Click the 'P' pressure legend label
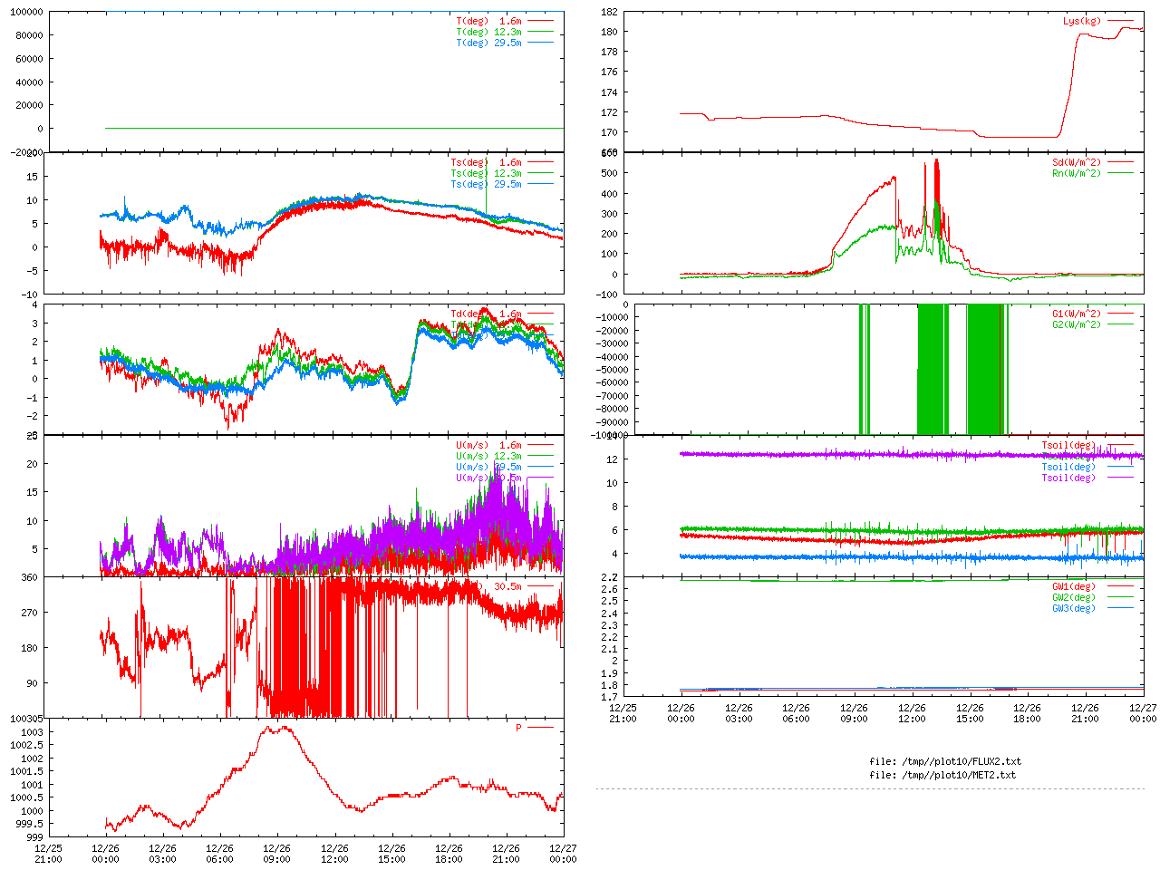Viewport: 1160px width, 870px height. (x=518, y=728)
